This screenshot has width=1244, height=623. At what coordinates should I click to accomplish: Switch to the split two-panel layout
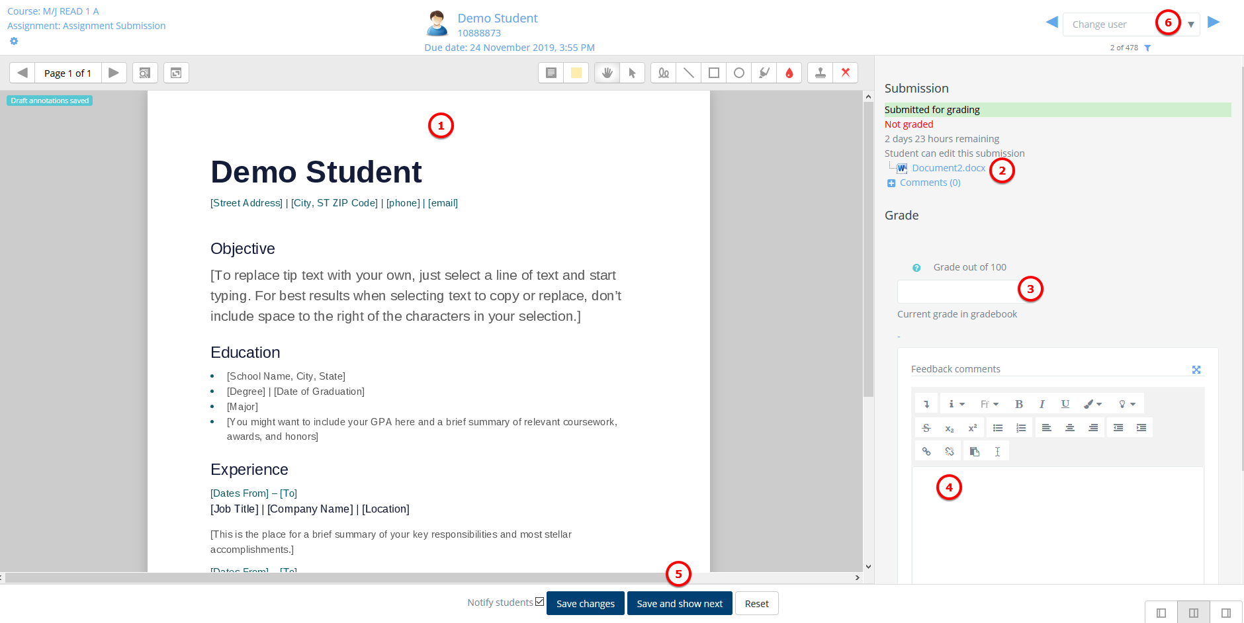pyautogui.click(x=1194, y=612)
